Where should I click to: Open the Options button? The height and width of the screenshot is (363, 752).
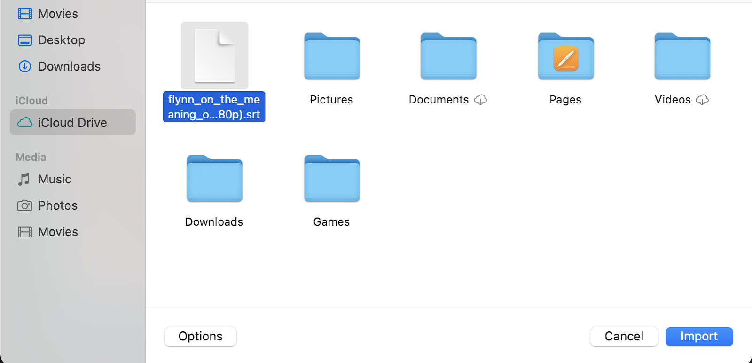tap(201, 337)
